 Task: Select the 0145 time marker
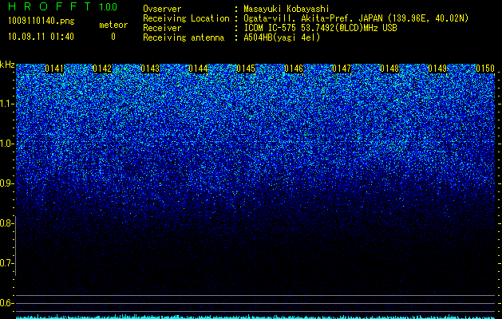(x=246, y=69)
